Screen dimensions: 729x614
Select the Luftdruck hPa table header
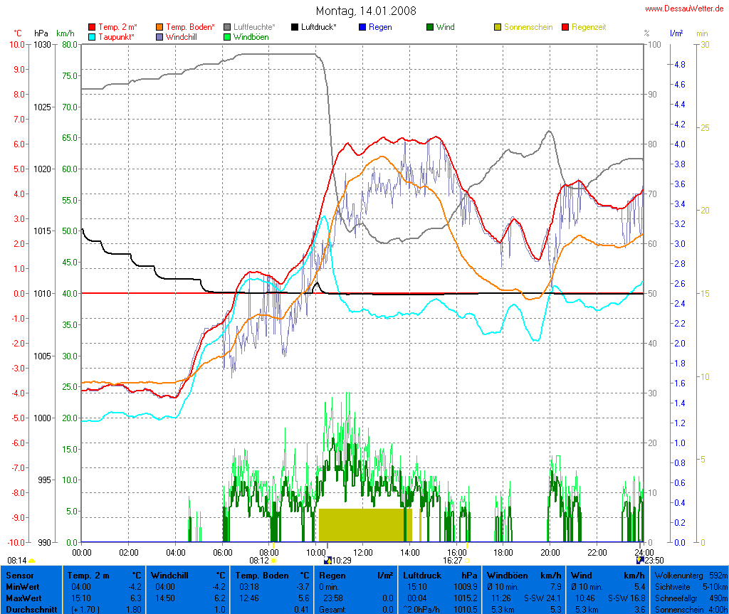(x=441, y=575)
